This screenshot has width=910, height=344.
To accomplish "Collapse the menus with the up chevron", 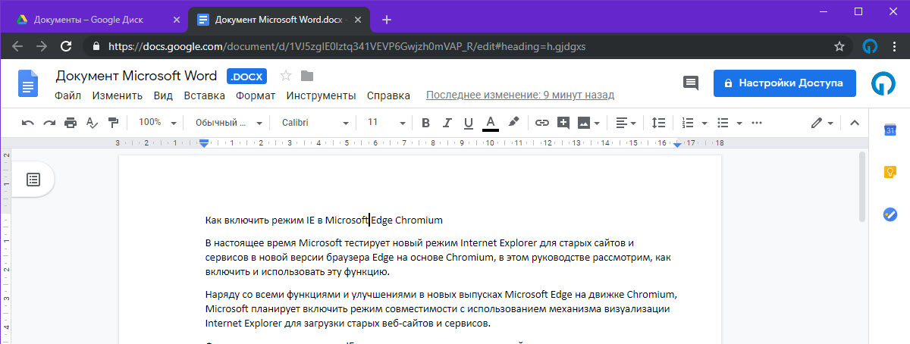I will 854,122.
